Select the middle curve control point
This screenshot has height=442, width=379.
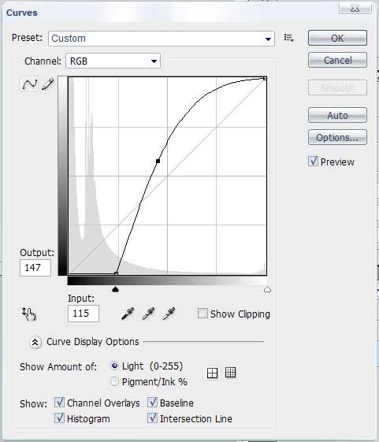(x=158, y=162)
